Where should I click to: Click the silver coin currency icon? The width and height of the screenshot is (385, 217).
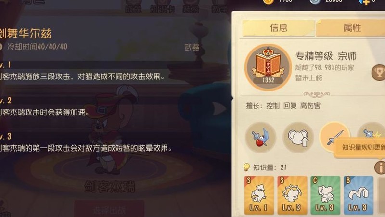click(x=315, y=2)
